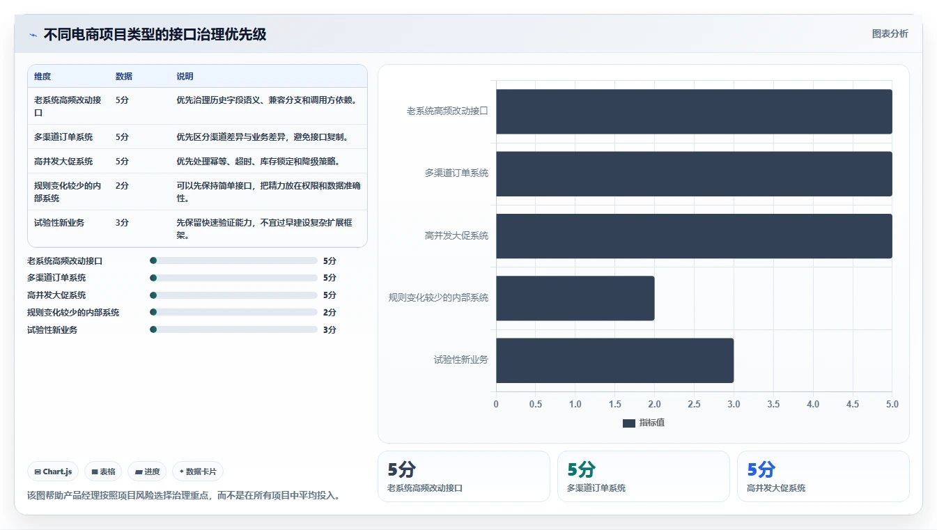This screenshot has height=530, width=937.
Task: Click the 高并发大促系统 progress bar
Action: (x=233, y=295)
